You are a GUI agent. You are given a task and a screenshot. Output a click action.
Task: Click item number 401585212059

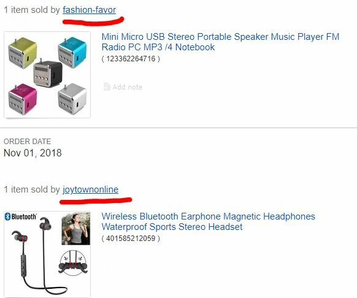pos(131,239)
